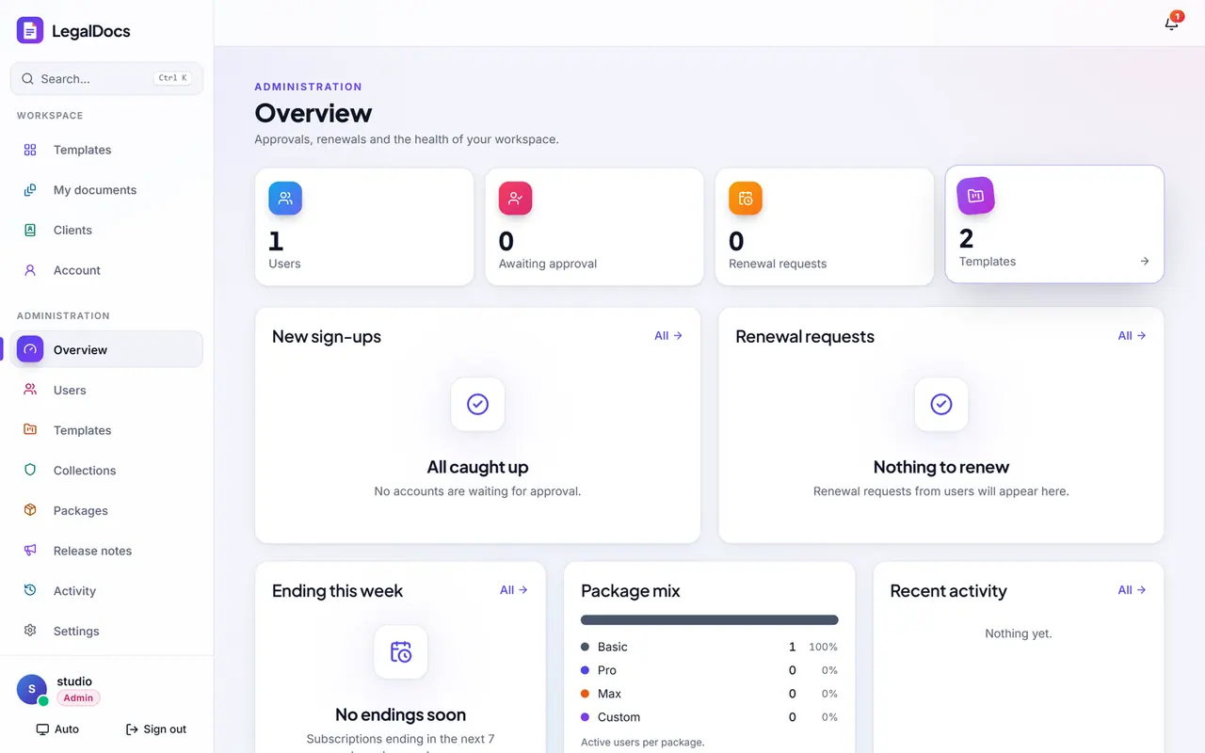Click the No endings soon calendar icon

(401, 652)
